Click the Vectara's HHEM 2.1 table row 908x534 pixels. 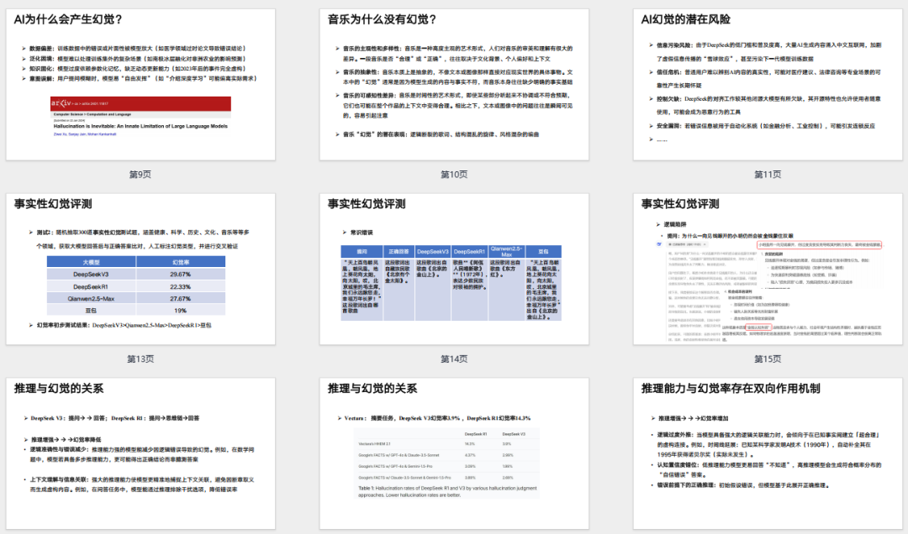[x=446, y=444]
